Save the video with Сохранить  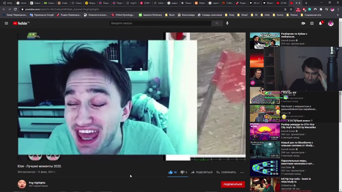(226, 172)
